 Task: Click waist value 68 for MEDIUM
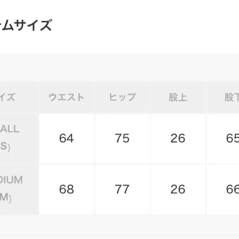(67, 189)
